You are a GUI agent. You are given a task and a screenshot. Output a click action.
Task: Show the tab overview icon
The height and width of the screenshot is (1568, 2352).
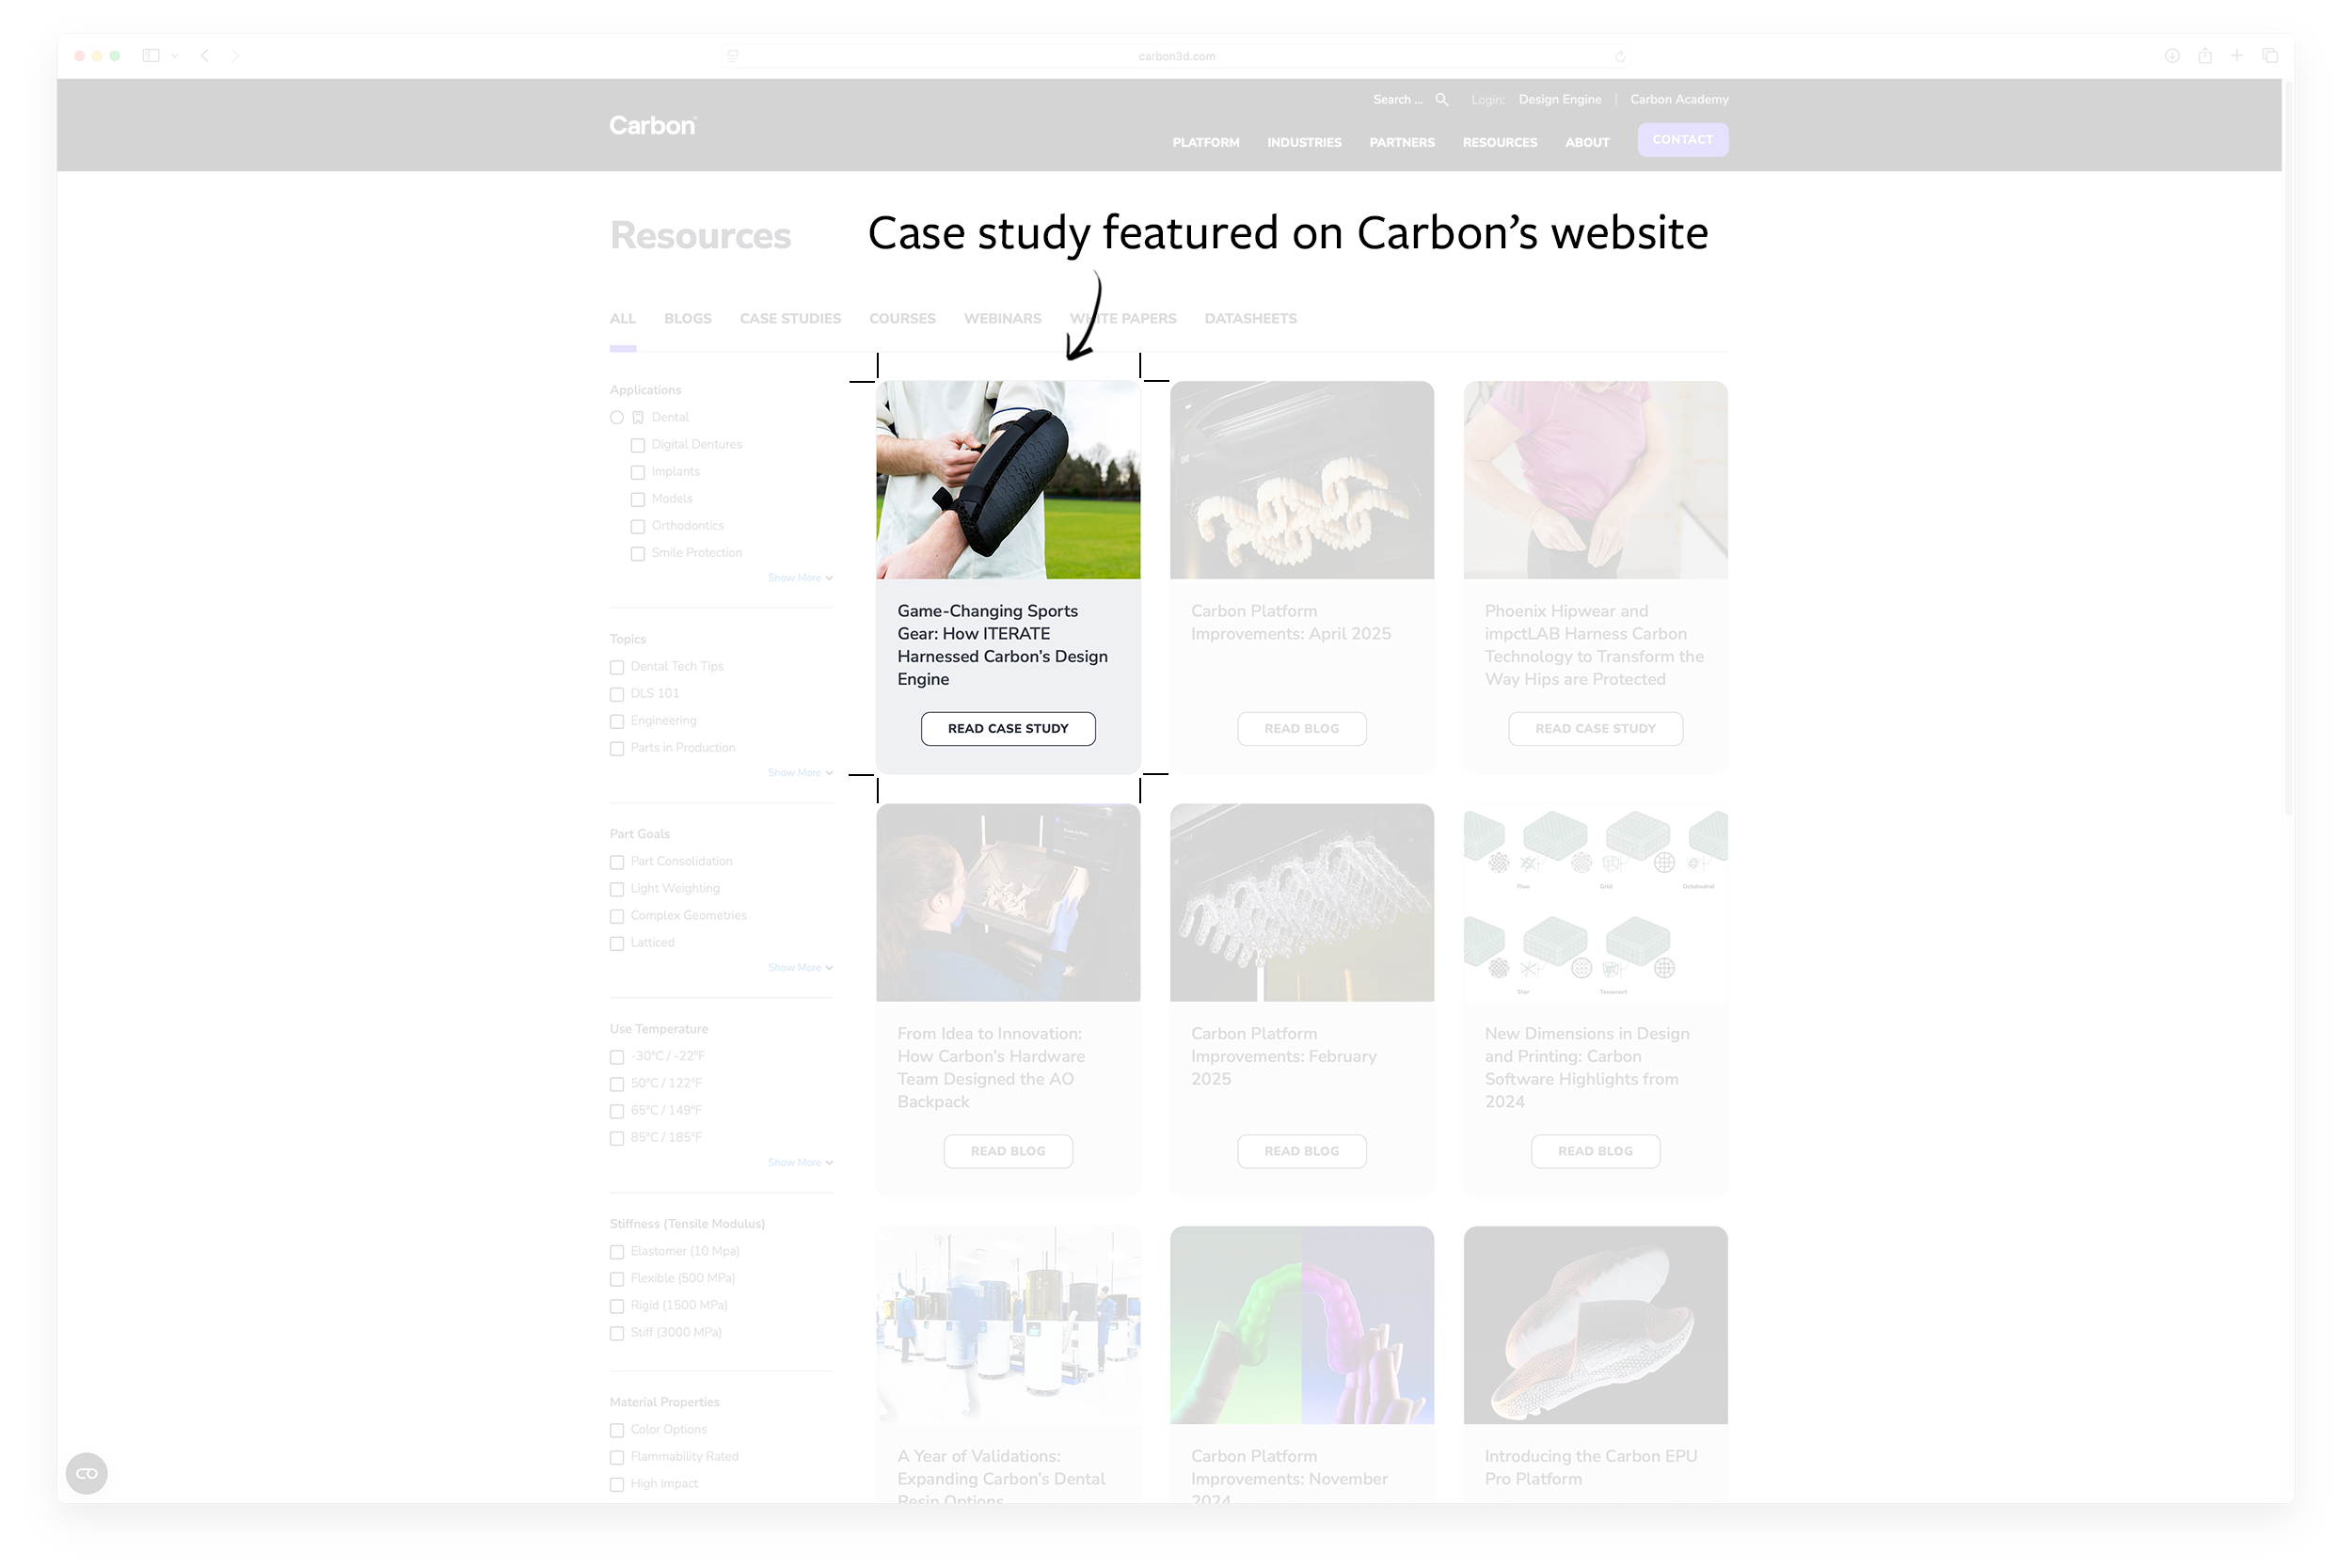tap(2270, 56)
